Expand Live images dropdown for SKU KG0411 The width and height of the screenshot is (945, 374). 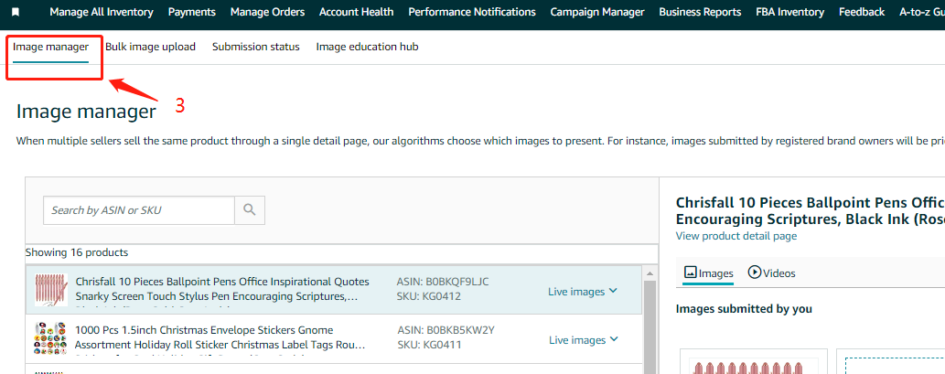point(584,340)
